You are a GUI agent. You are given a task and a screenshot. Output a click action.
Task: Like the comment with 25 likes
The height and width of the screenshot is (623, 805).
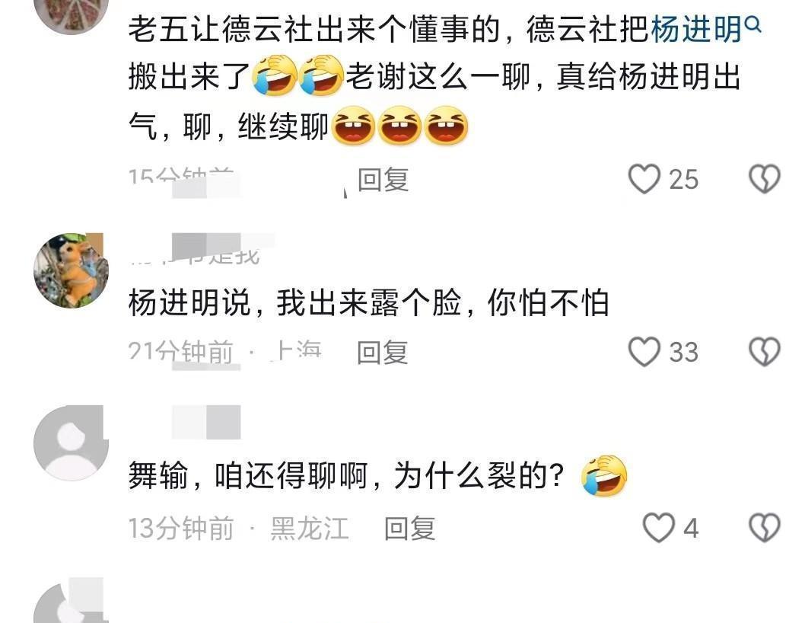coord(644,179)
